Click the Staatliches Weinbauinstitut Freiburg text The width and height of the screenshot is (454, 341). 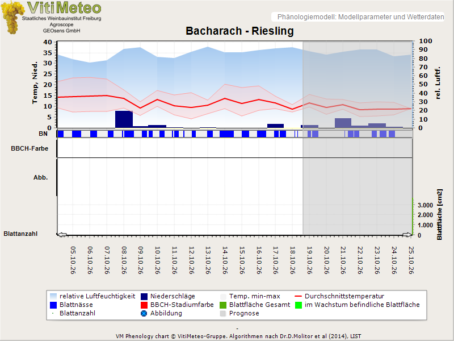click(62, 18)
